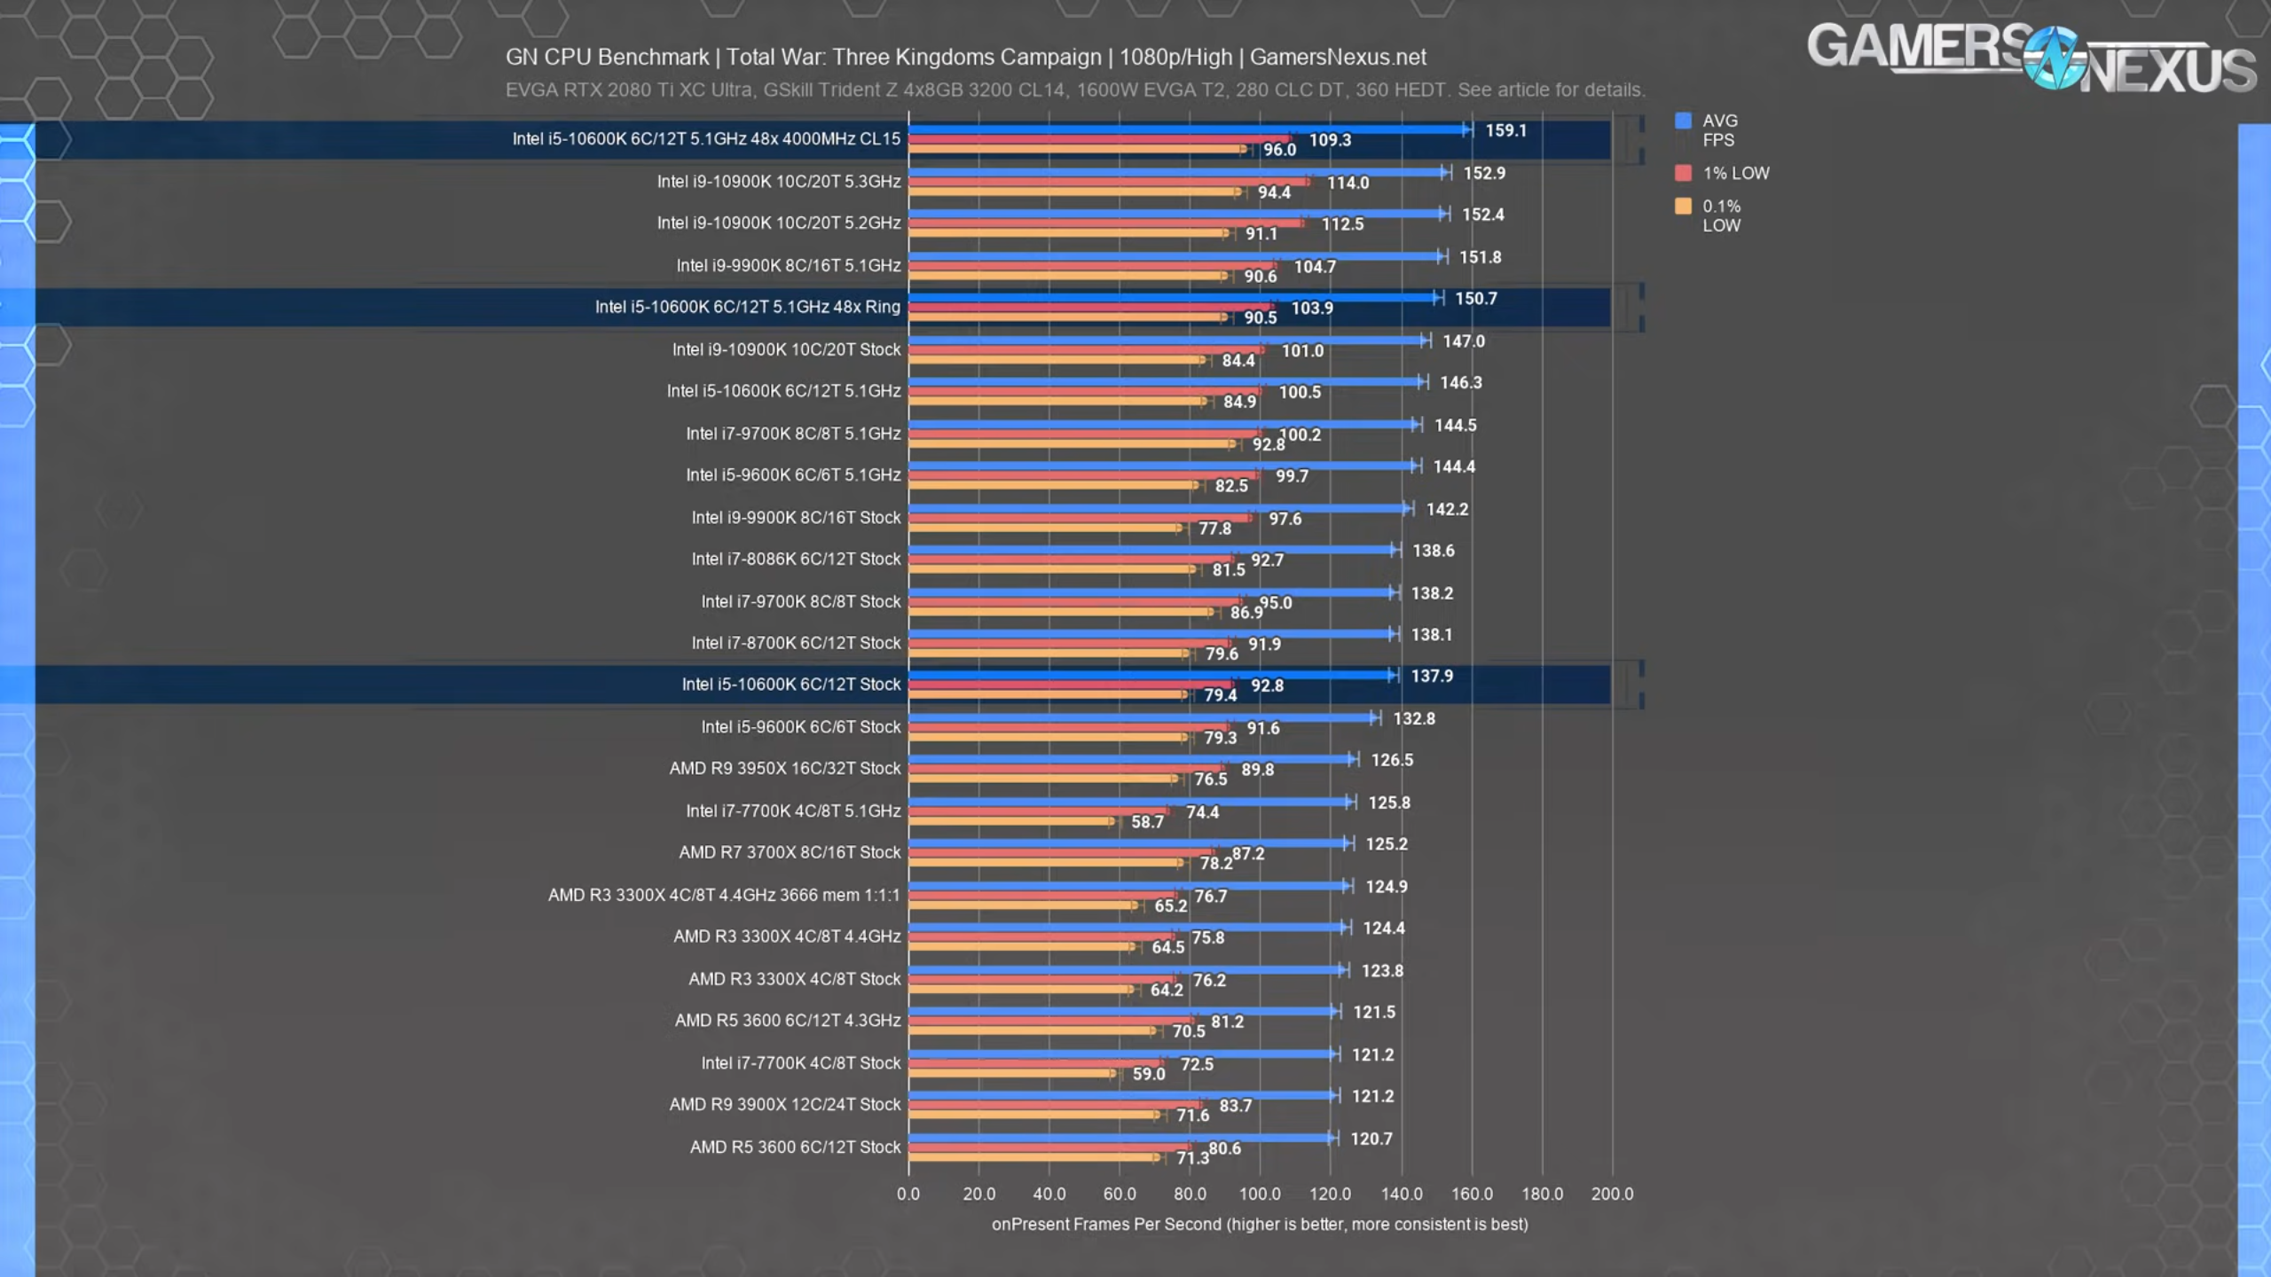Click the blue AVG FPS legend swatch
The width and height of the screenshot is (2271, 1277).
1683,121
